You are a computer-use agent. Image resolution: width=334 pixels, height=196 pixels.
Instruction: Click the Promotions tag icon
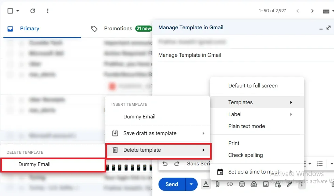tap(94, 29)
